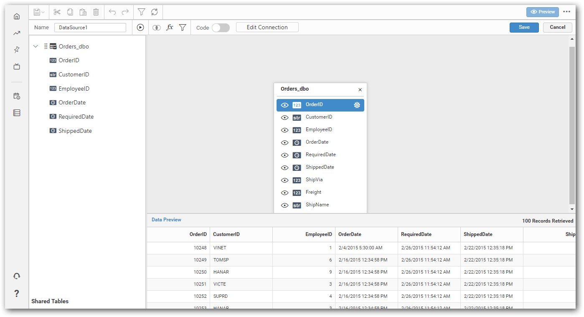
Task: Hide the CustomerID column using eye icon
Action: click(284, 118)
